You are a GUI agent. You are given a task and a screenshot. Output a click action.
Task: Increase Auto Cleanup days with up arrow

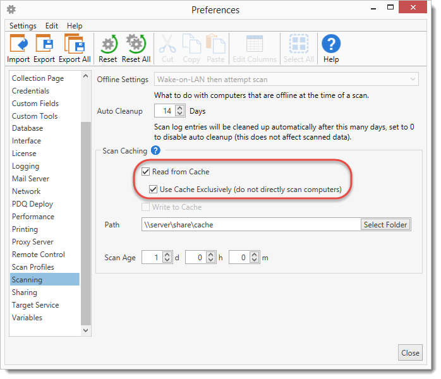[179, 108]
